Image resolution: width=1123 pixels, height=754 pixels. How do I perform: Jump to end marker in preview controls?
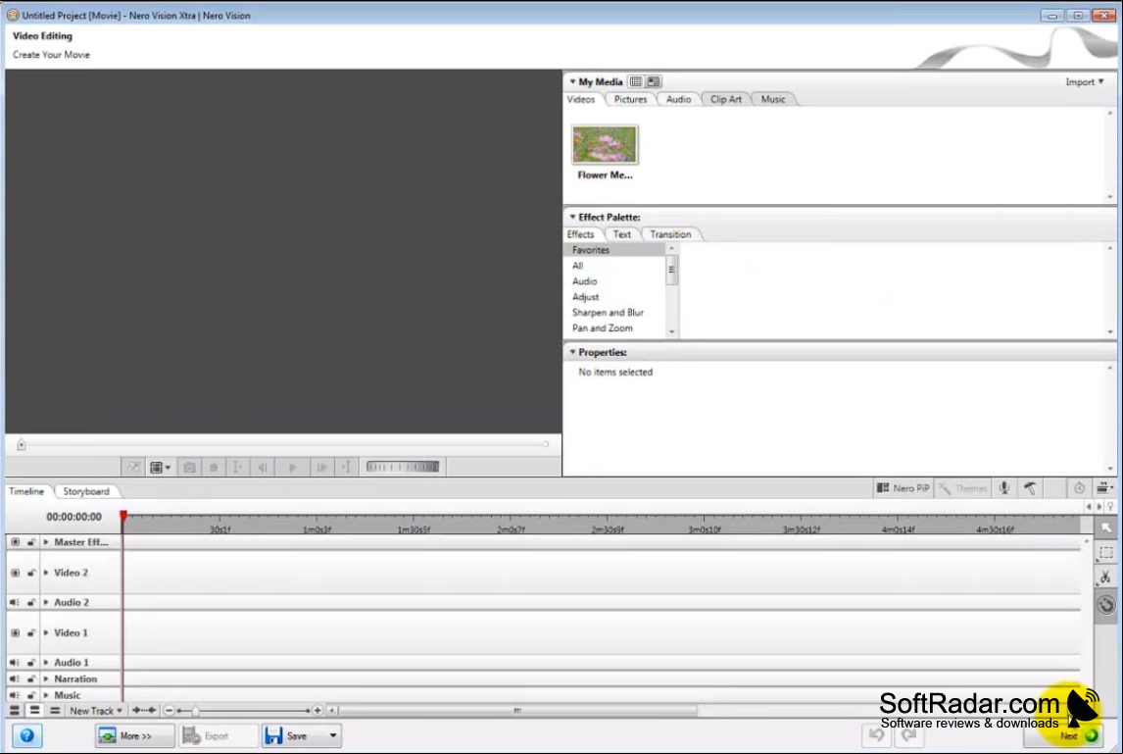[346, 468]
